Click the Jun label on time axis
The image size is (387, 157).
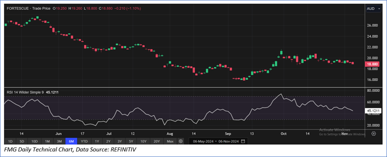pyautogui.click(x=58, y=134)
